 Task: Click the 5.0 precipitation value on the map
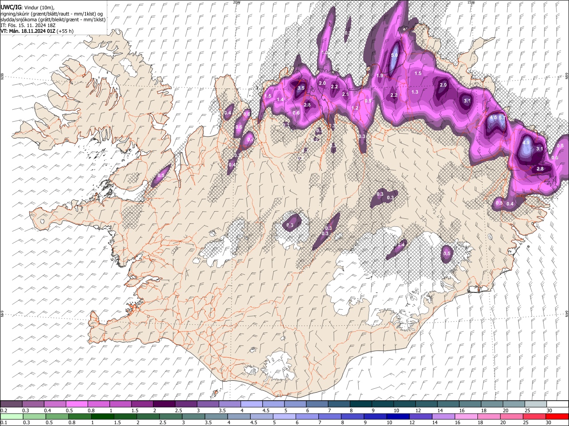pos(394,55)
